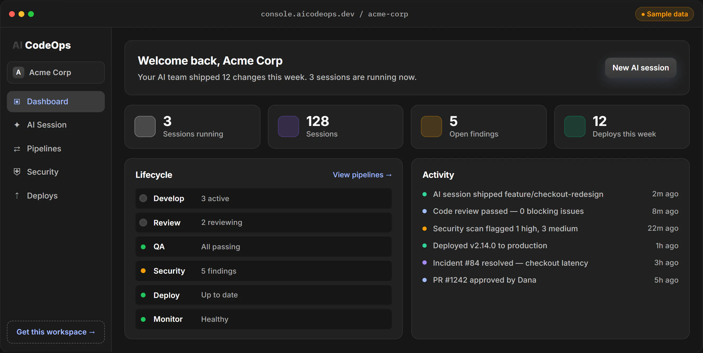
Task: Click the '12 Deploys this week' stat
Action: point(622,126)
